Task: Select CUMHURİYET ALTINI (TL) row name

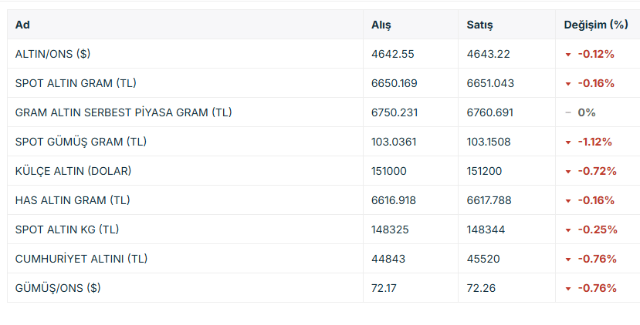Action: 81,259
